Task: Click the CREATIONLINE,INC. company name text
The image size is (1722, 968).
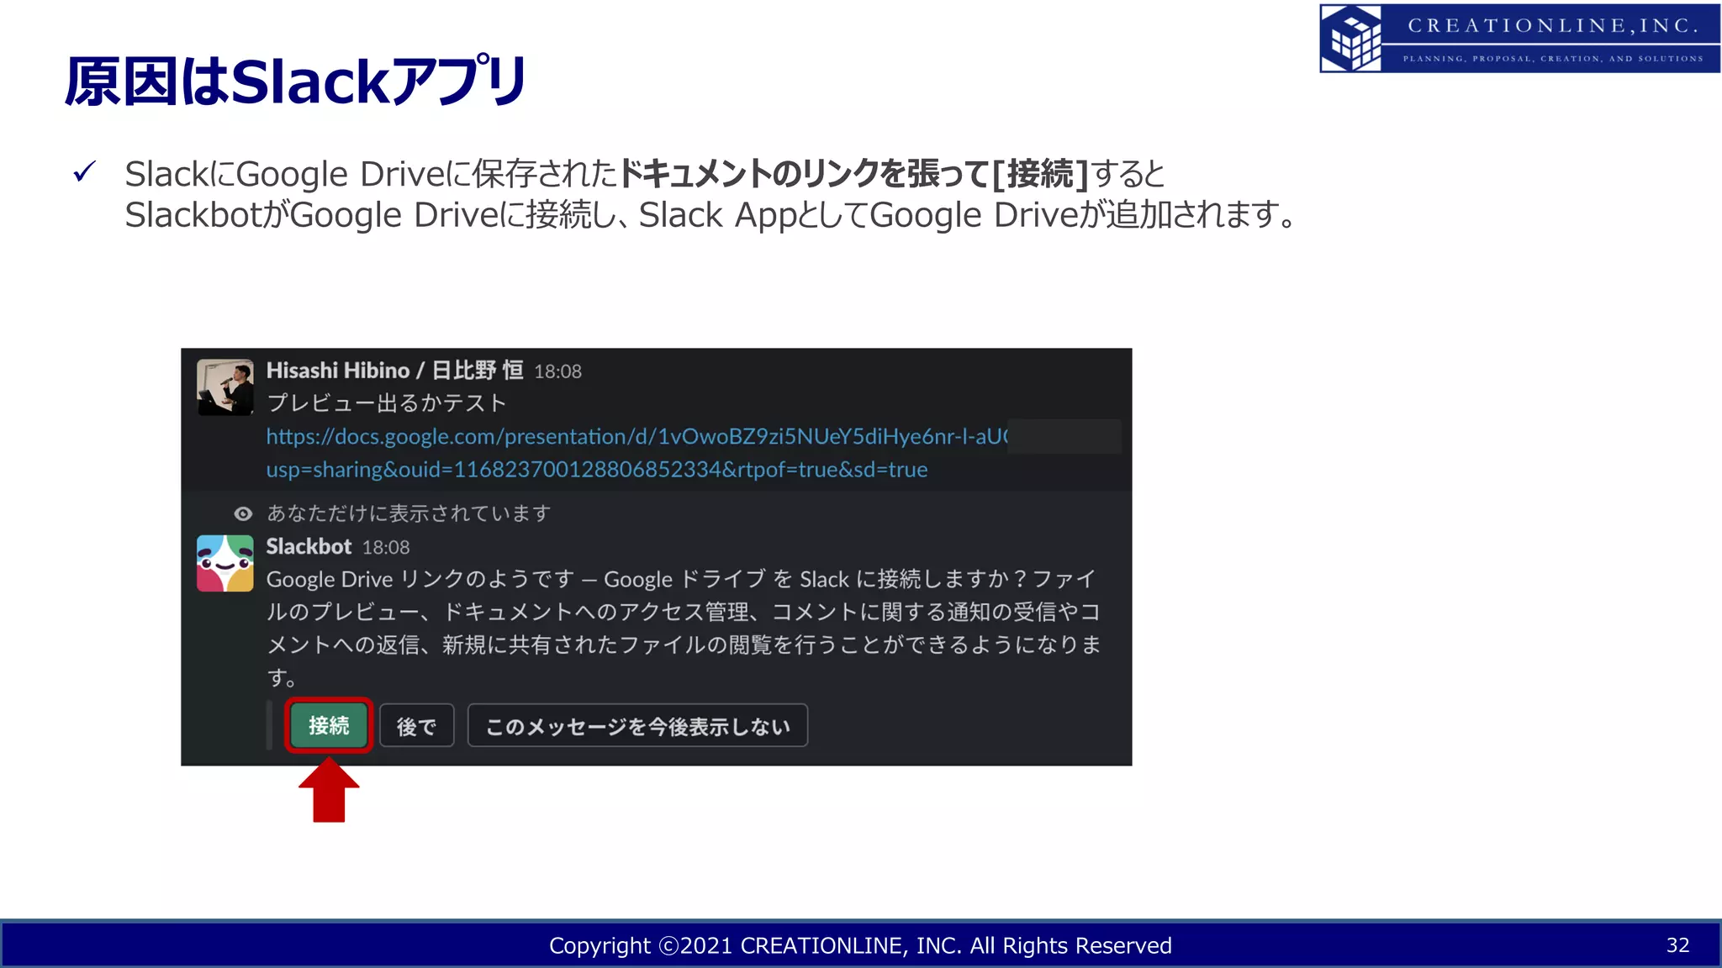Action: click(x=1552, y=26)
